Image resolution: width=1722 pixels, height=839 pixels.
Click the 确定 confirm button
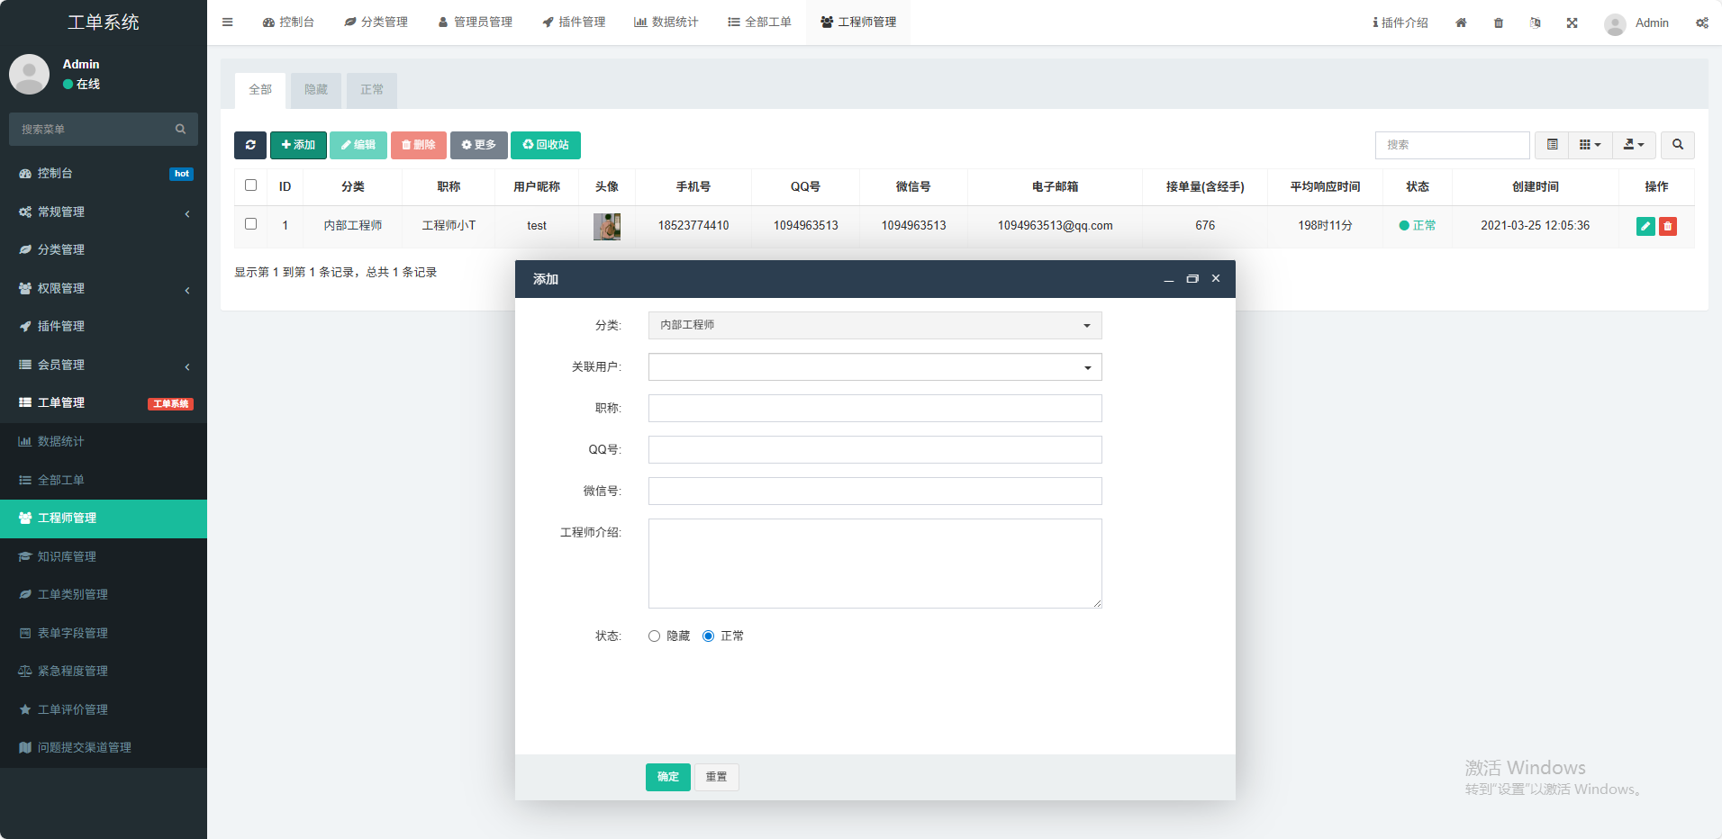[x=667, y=777]
